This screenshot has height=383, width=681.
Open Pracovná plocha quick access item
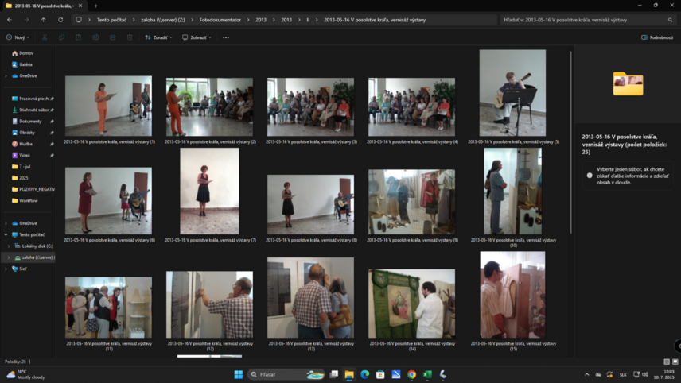click(x=33, y=99)
